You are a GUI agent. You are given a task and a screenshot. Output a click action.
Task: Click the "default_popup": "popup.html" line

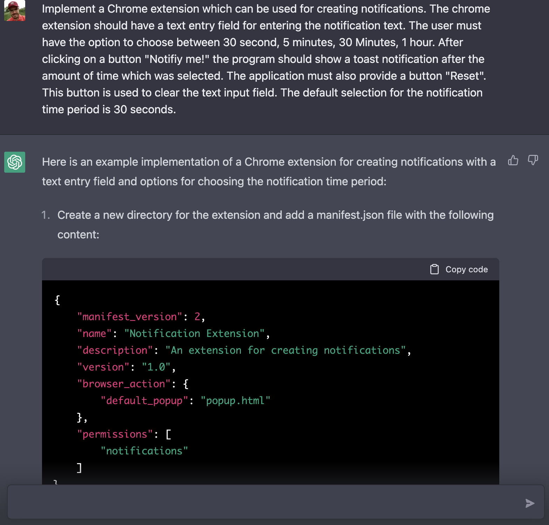185,401
